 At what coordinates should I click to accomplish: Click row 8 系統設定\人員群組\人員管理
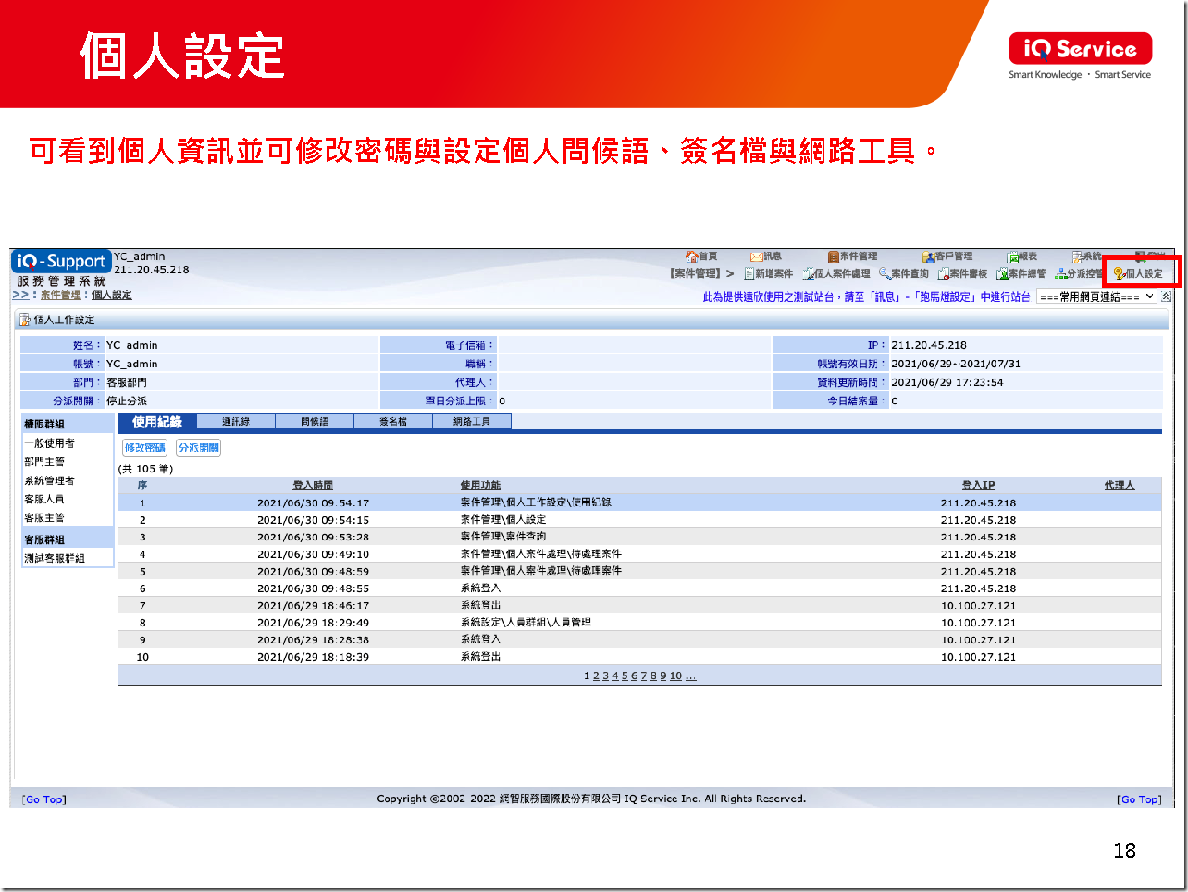[x=526, y=623]
